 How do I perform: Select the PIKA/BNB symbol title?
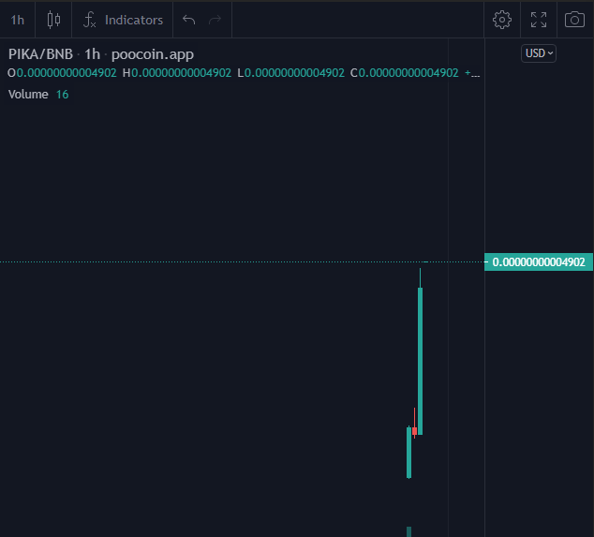tap(40, 54)
